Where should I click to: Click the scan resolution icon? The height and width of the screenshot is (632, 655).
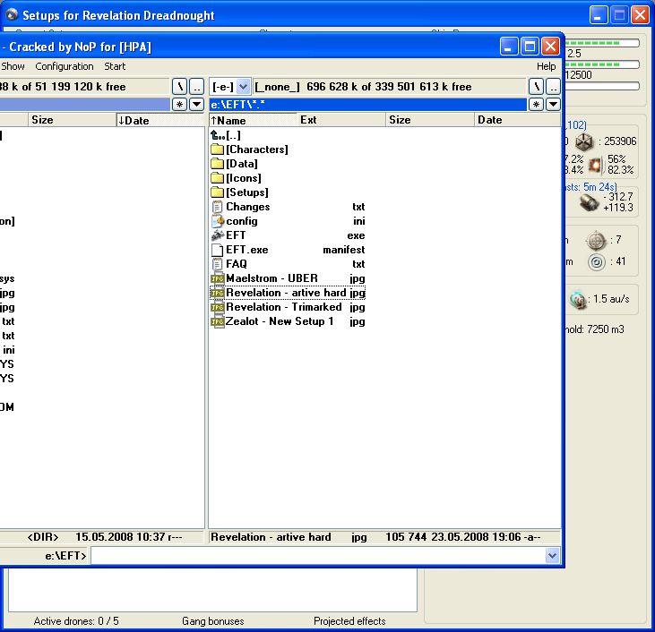[596, 262]
